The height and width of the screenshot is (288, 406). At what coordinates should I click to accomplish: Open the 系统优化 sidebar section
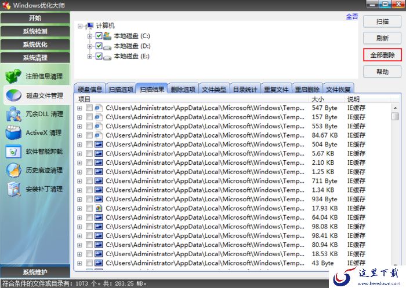click(x=35, y=45)
